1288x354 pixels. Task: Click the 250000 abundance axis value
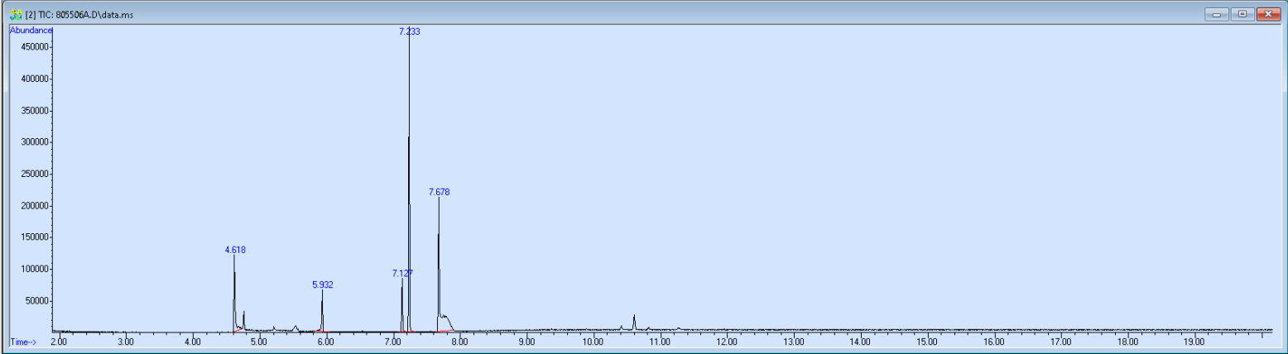36,174
